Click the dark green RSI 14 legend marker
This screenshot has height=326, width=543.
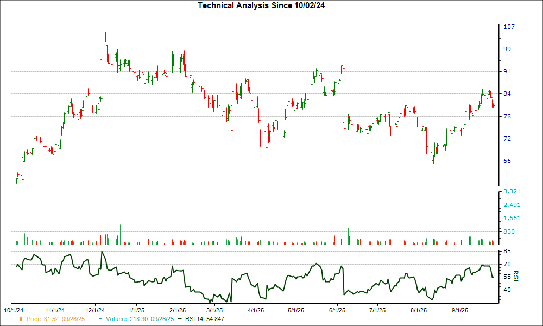click(182, 319)
